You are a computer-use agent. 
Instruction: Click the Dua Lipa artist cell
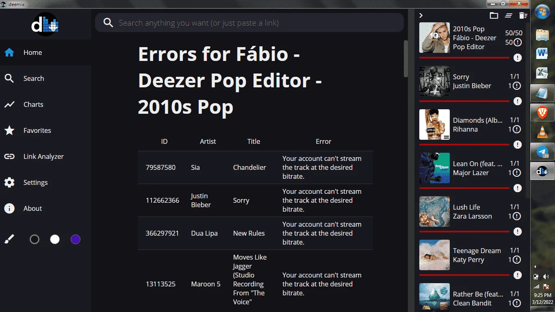tap(204, 233)
